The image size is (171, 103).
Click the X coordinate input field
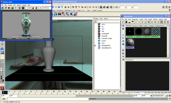(x=122, y=7)
